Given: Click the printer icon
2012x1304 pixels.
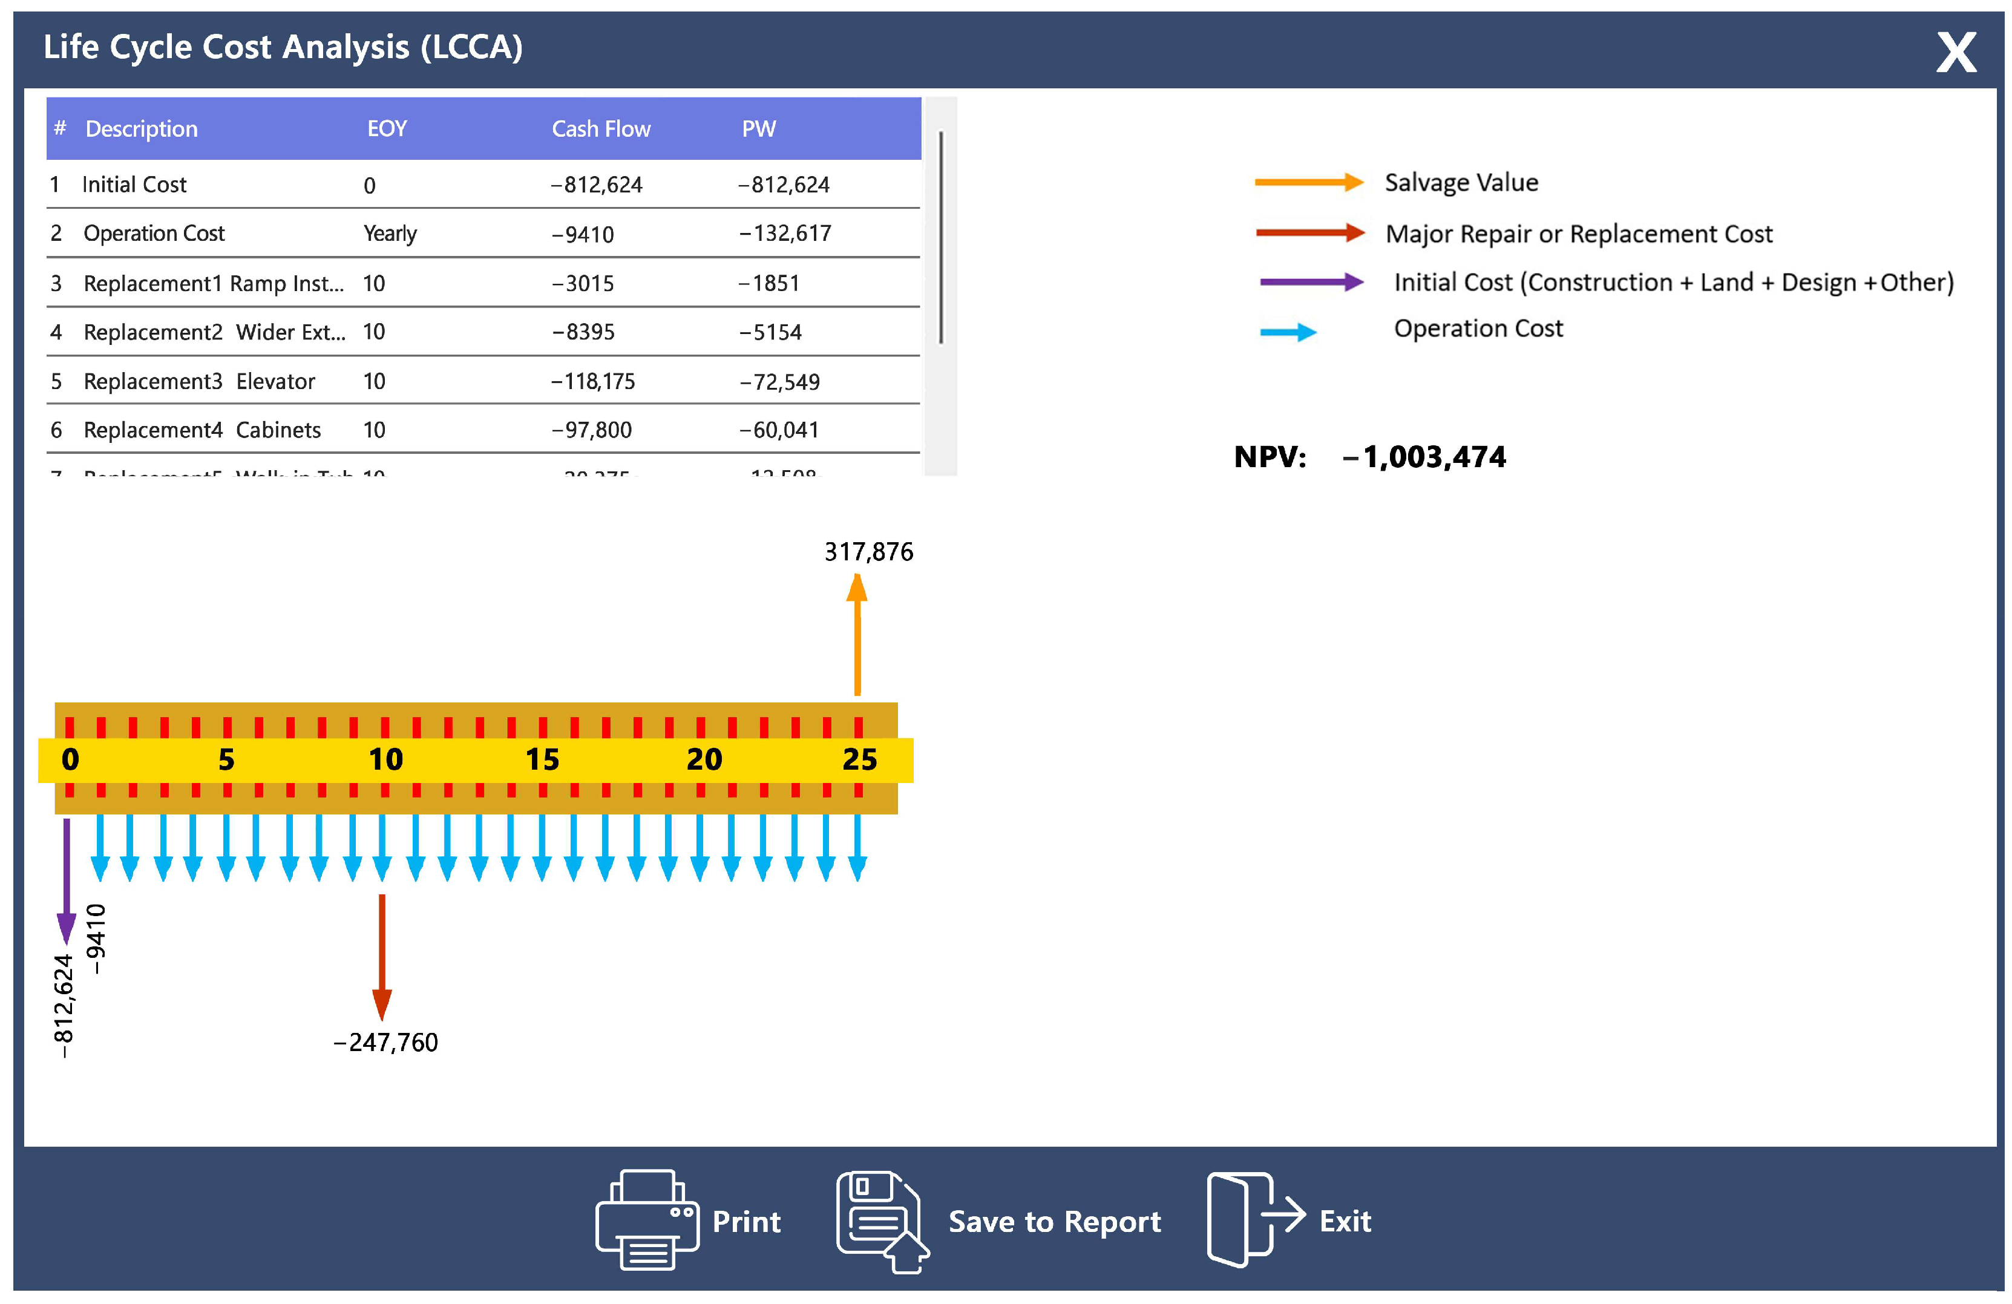Looking at the screenshot, I should (647, 1219).
